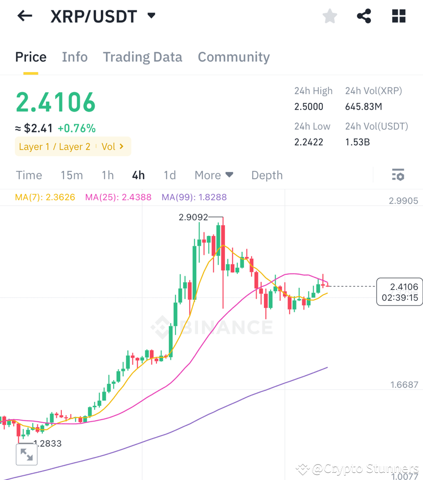Open the Community tab
Viewport: 423px width, 480px height.
233,57
